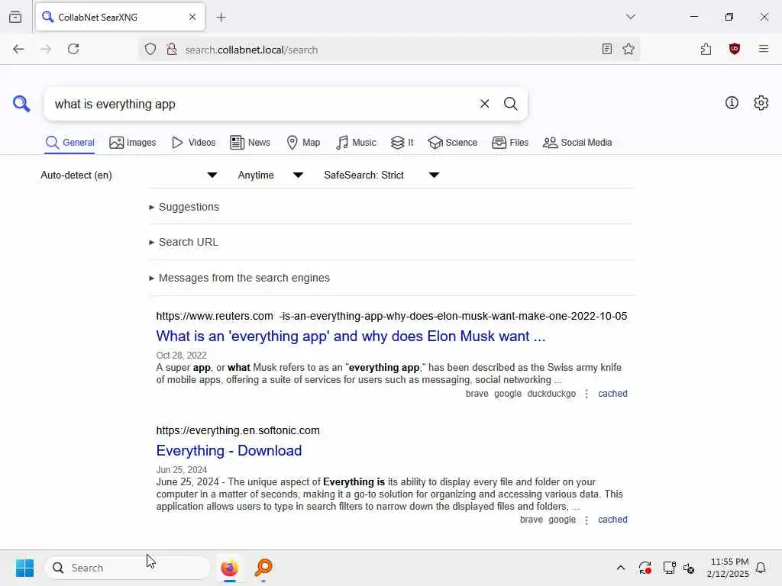Image resolution: width=782 pixels, height=586 pixels.
Task: Submit search with the magnifier button
Action: coord(510,104)
